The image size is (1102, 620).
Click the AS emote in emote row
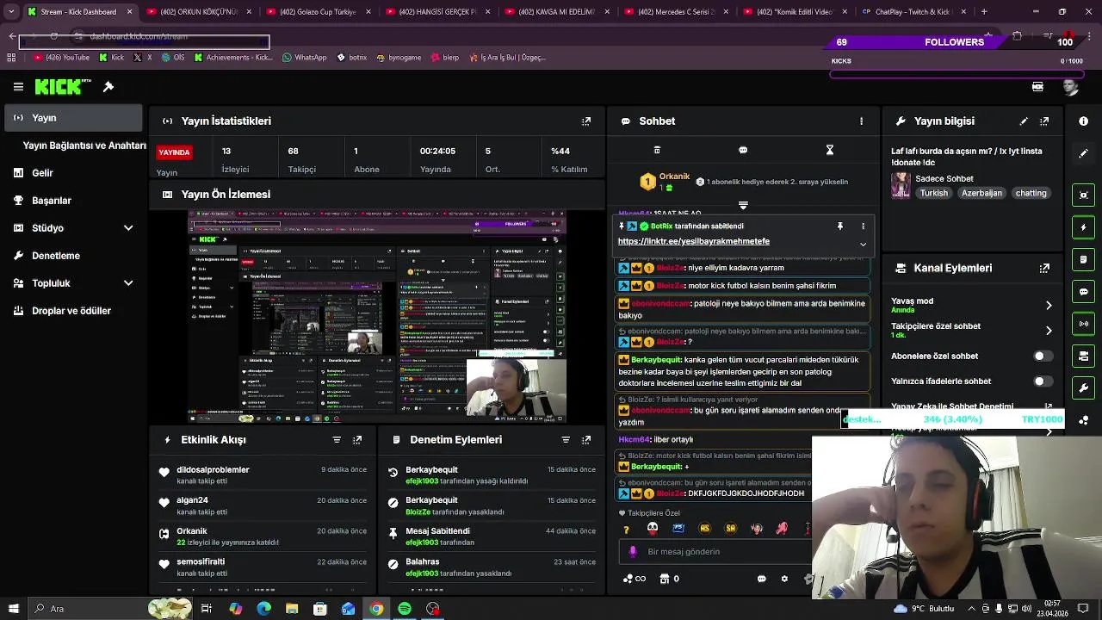point(705,529)
